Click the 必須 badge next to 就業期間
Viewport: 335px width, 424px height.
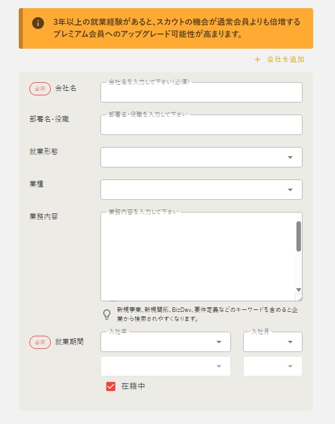pyautogui.click(x=40, y=342)
